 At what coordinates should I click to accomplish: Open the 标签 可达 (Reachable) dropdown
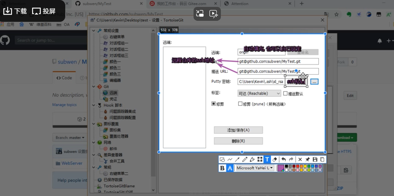(x=259, y=93)
